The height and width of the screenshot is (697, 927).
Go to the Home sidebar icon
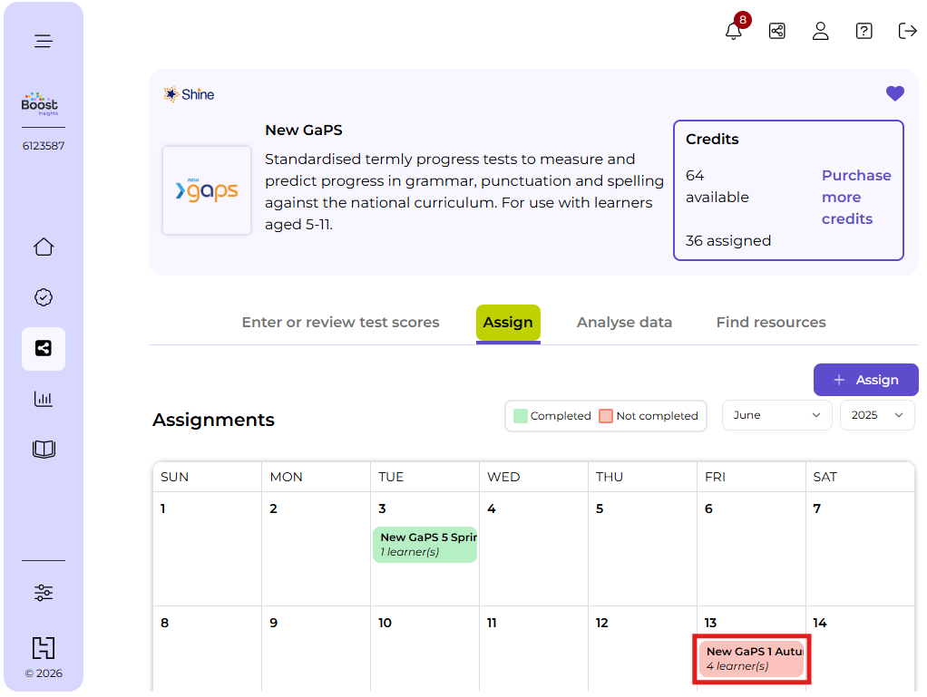(x=44, y=247)
